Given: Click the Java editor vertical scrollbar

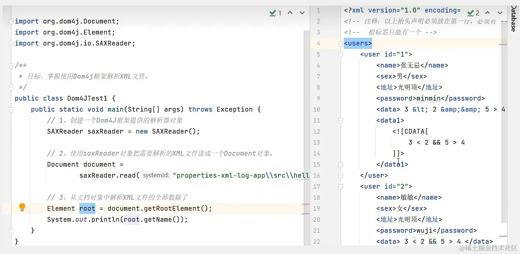Looking at the screenshot, I should click(x=307, y=138).
